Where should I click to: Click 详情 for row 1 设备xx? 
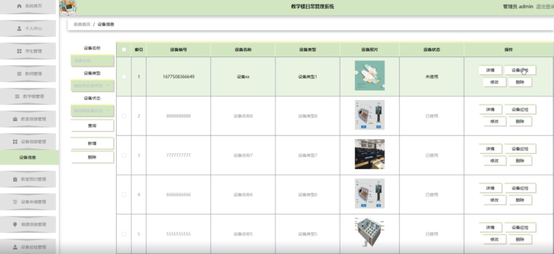click(x=490, y=70)
